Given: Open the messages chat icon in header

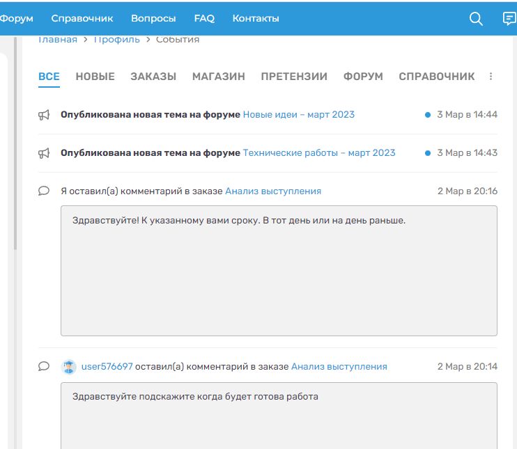Looking at the screenshot, I should 509,19.
